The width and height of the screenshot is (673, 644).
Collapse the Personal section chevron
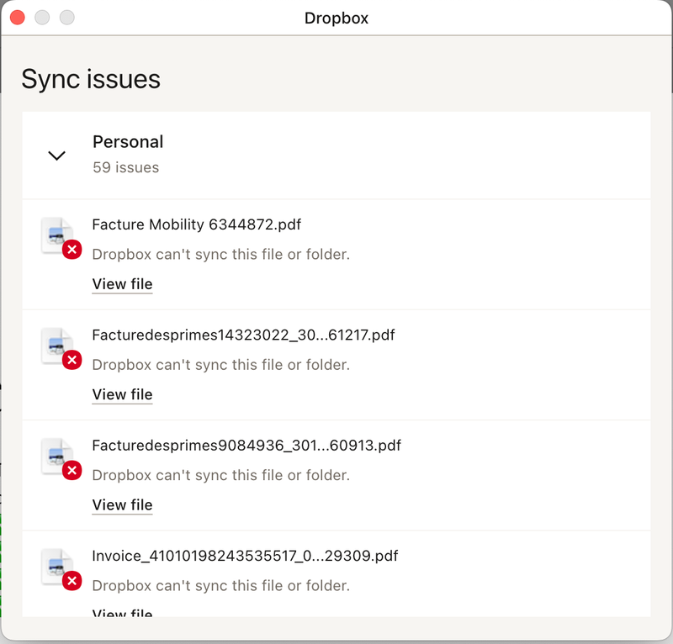click(56, 156)
